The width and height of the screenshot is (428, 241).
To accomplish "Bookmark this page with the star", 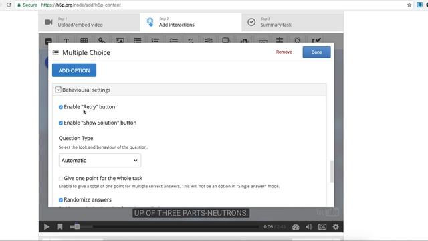I will pyautogui.click(x=409, y=5).
